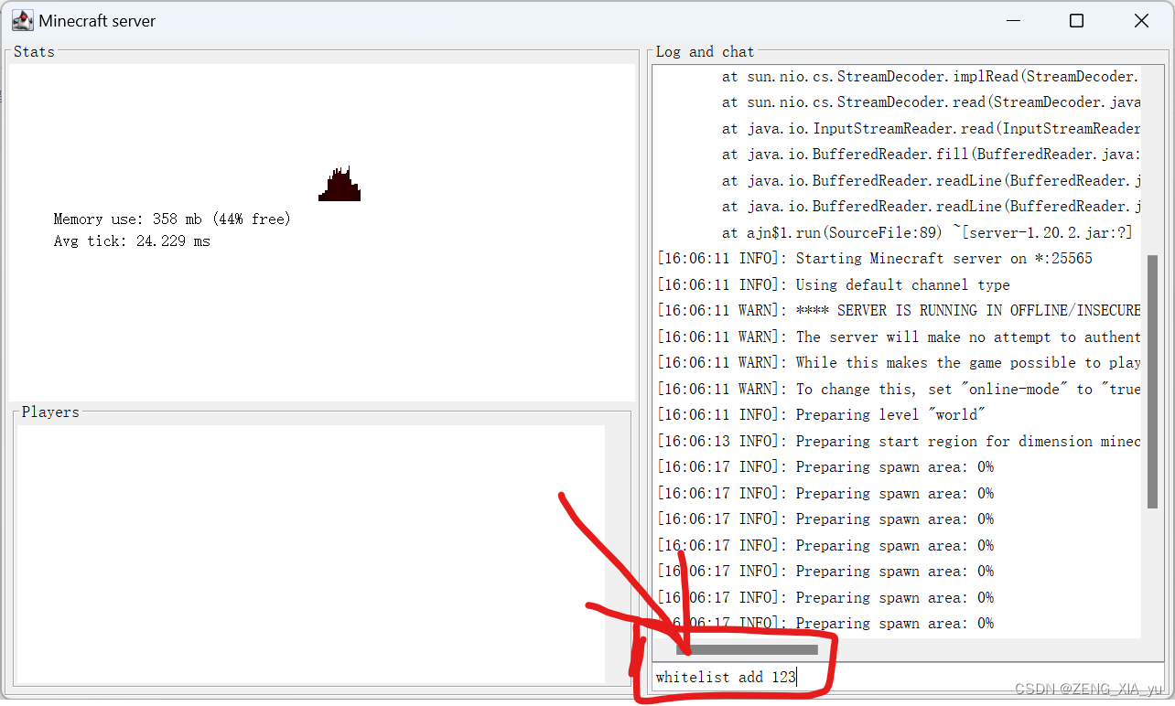The width and height of the screenshot is (1175, 706).
Task: Click the 'at java.io.InputStreamReader.read' stack trace line
Action: [931, 129]
